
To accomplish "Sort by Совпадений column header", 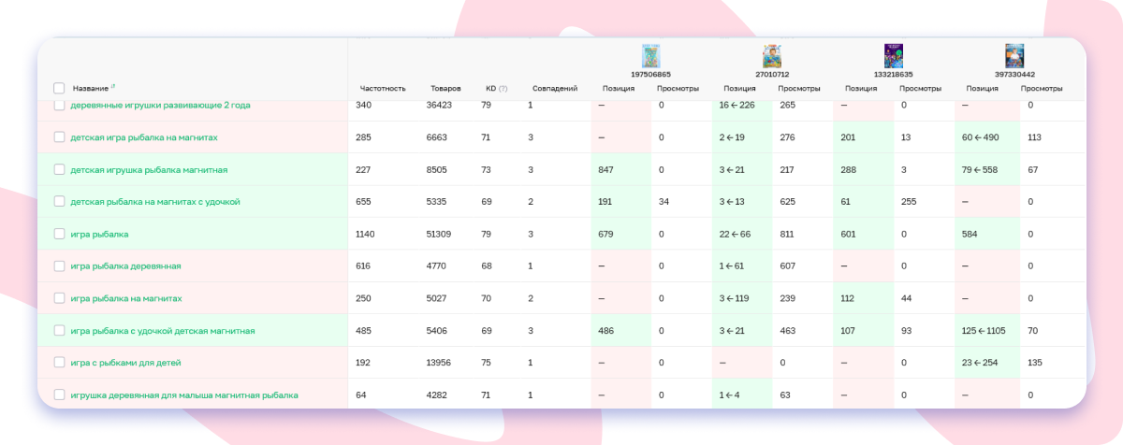I will click(x=554, y=89).
